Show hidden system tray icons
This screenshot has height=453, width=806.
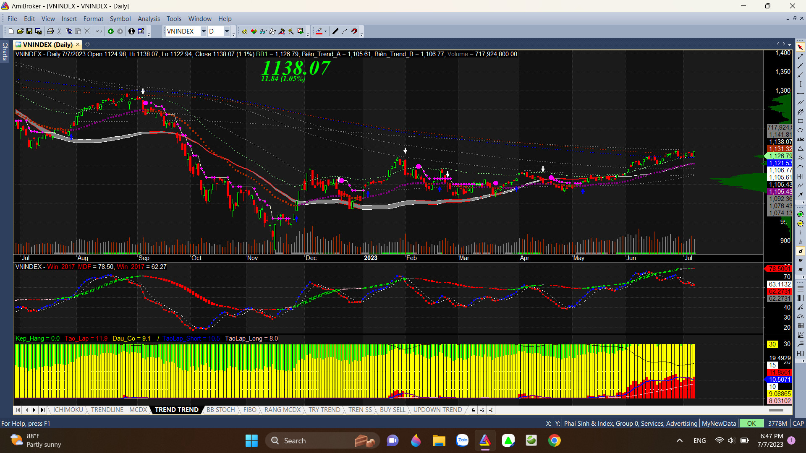680,440
